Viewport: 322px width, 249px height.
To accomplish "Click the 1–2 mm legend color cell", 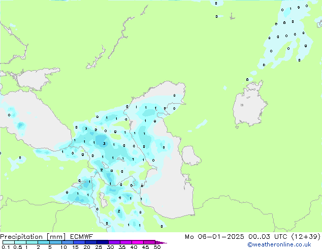I will 32,242.
